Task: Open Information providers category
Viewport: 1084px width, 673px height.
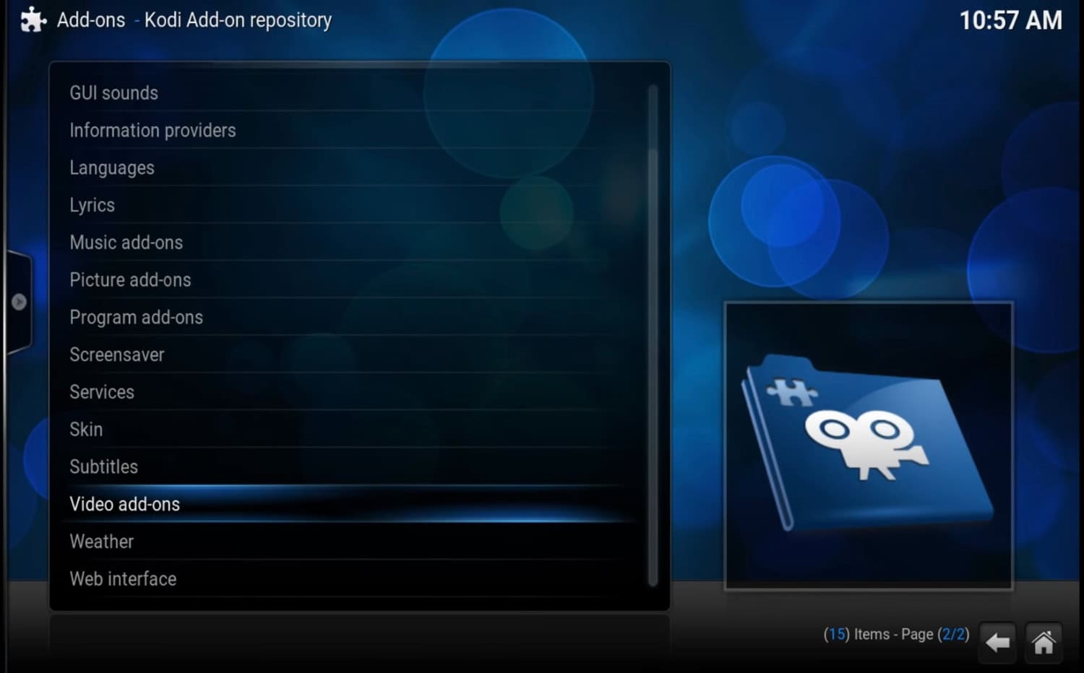Action: 352,131
